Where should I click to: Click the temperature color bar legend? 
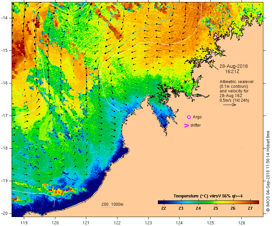click(208, 202)
